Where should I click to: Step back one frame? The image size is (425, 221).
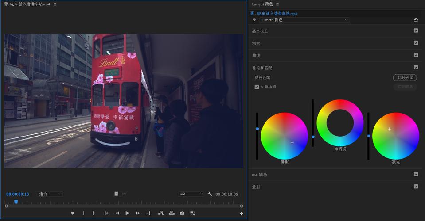click(x=117, y=213)
